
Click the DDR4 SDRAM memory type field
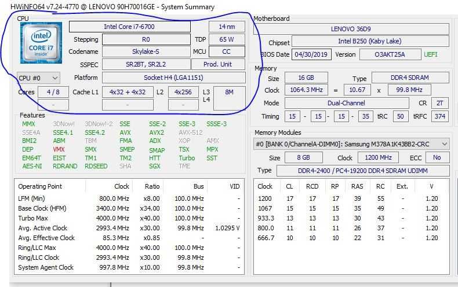coord(410,78)
